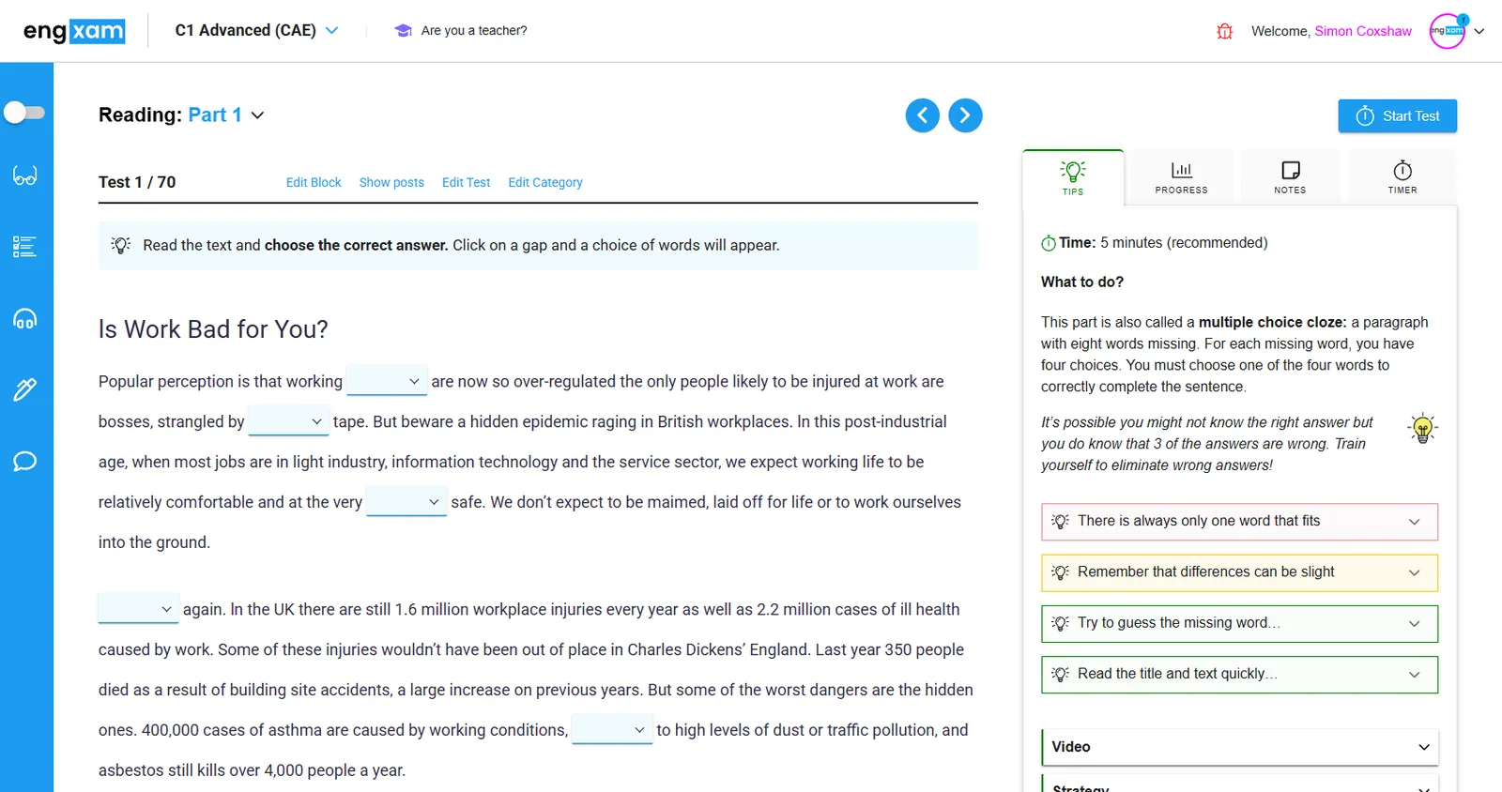Expand 'There is always only one word that fits' tip

click(1239, 522)
